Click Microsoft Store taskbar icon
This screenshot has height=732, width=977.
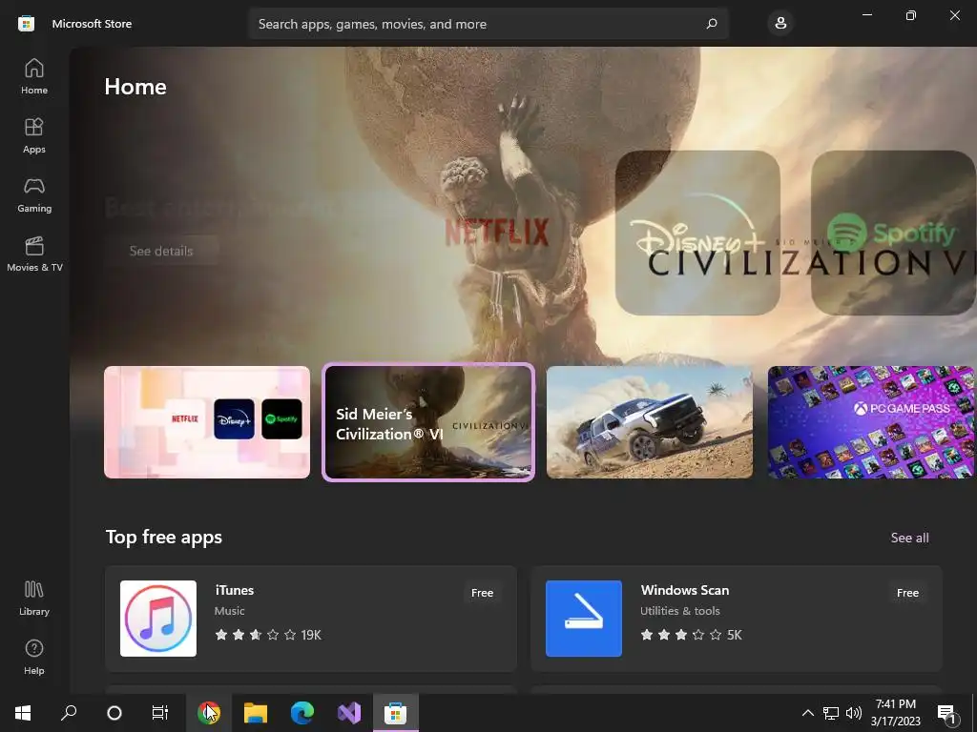click(396, 713)
